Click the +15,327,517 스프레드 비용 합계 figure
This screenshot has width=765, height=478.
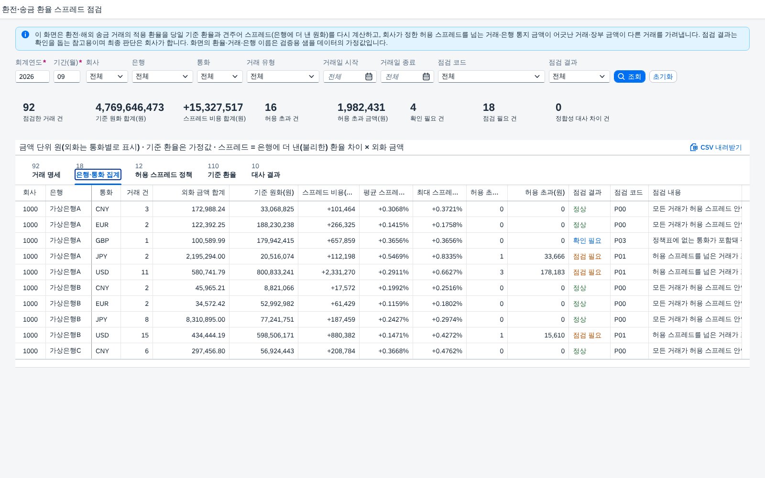click(213, 108)
